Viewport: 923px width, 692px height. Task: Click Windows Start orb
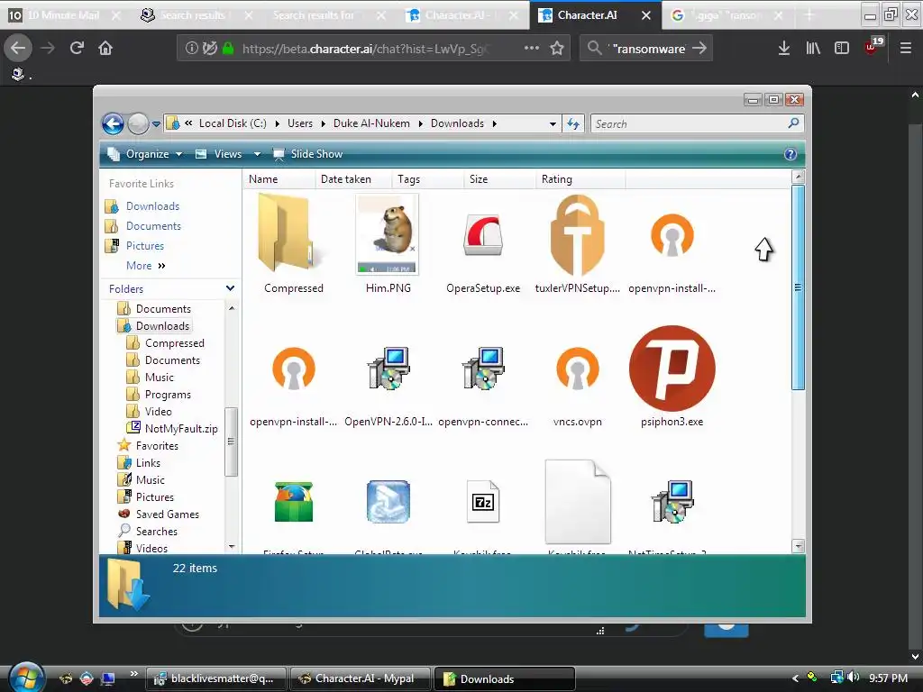27,677
